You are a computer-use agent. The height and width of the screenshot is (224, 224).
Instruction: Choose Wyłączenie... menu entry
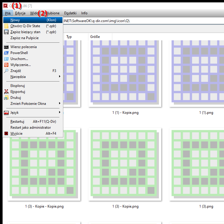click(x=33, y=65)
